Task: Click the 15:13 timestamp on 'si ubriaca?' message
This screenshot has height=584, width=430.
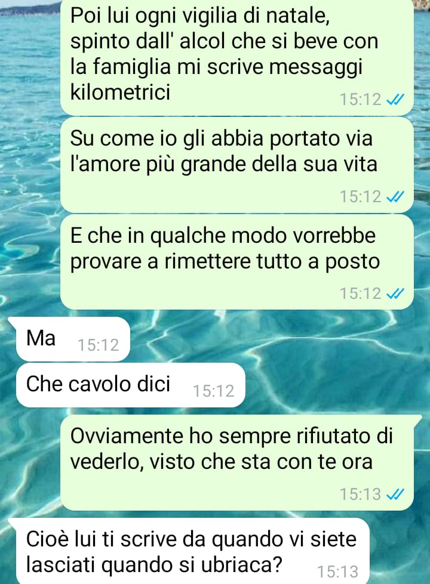Action: pyautogui.click(x=337, y=571)
